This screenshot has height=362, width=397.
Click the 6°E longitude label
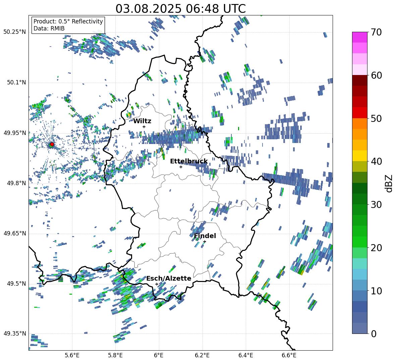point(159,355)
